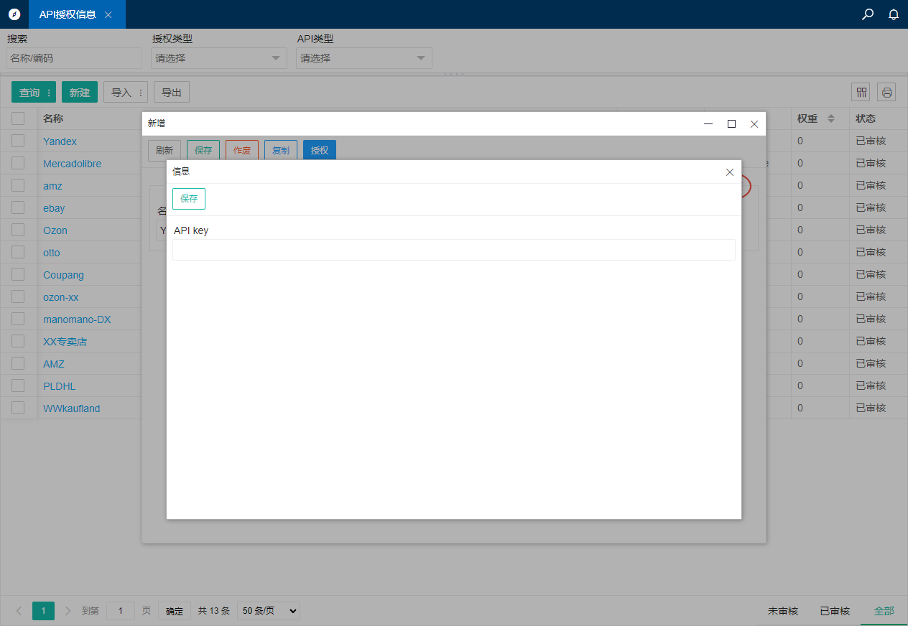Close the 信息 dialog with X
This screenshot has height=626, width=908.
point(730,172)
